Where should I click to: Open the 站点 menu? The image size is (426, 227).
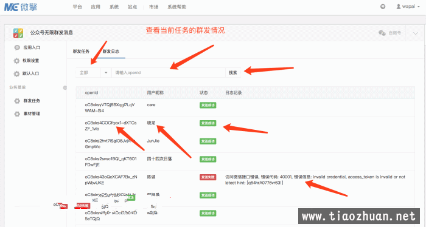pos(132,7)
